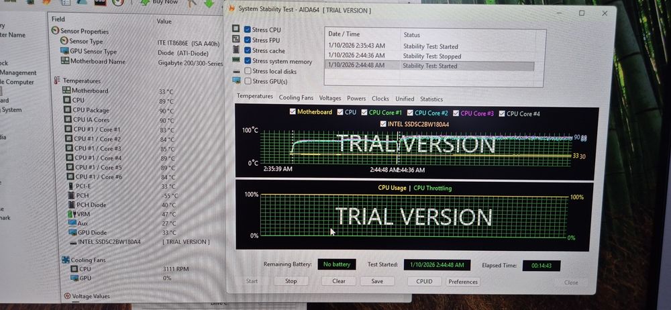Open the Temperatures tab
The image size is (671, 310).
pos(254,97)
